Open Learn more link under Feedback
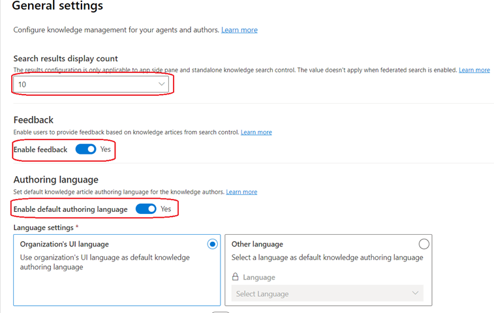The image size is (494, 313). [256, 132]
